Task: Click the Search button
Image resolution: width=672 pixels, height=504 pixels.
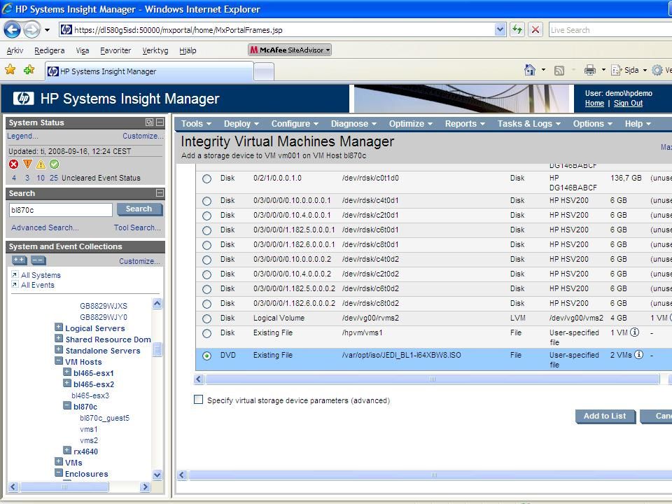Action: [139, 209]
